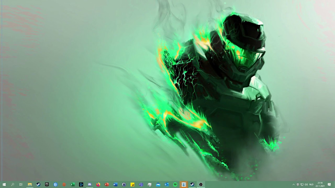Open network status tray icon
Image resolution: width=335 pixels, height=188 pixels.
302,185
